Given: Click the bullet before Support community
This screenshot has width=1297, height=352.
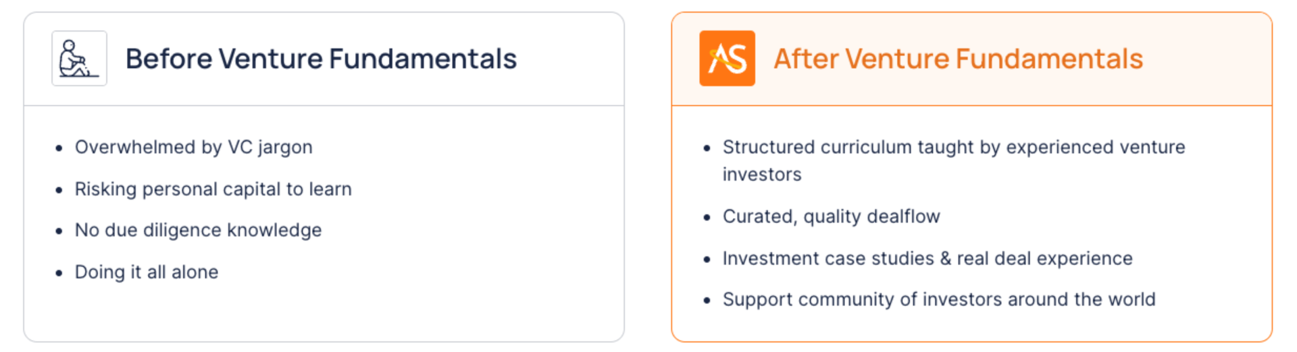Looking at the screenshot, I should pyautogui.click(x=707, y=301).
